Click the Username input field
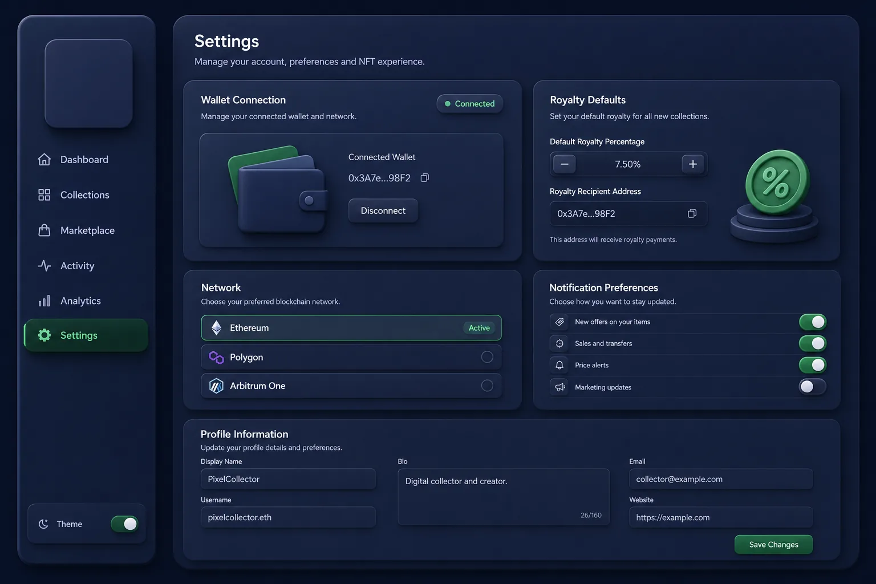The image size is (876, 584). tap(288, 517)
